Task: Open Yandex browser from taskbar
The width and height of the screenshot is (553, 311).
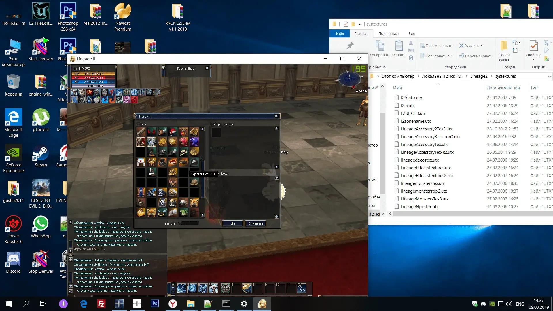Action: (173, 304)
